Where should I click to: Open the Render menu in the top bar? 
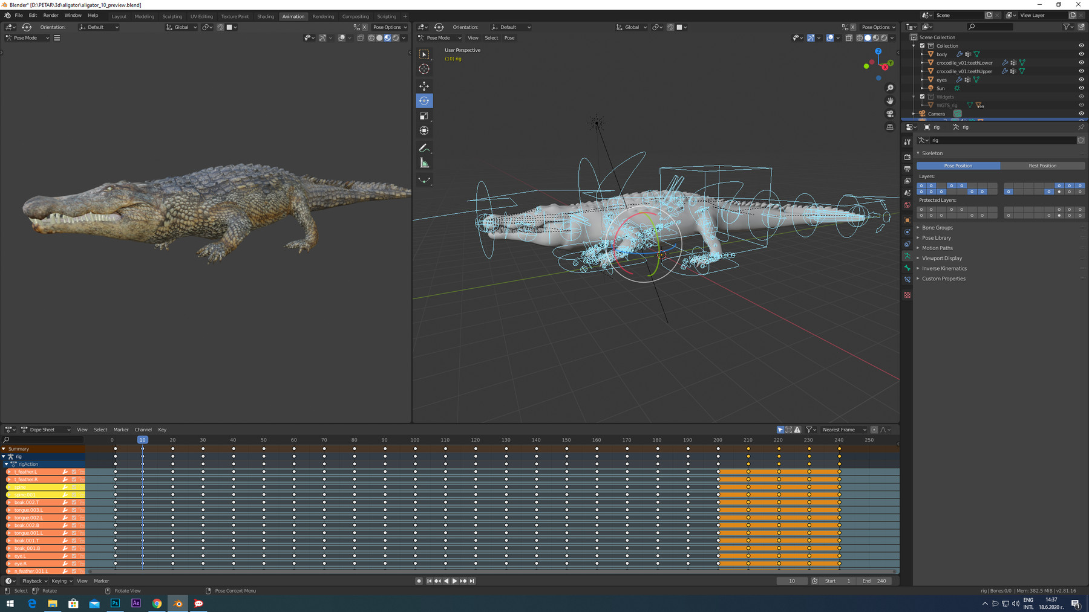[x=50, y=15]
